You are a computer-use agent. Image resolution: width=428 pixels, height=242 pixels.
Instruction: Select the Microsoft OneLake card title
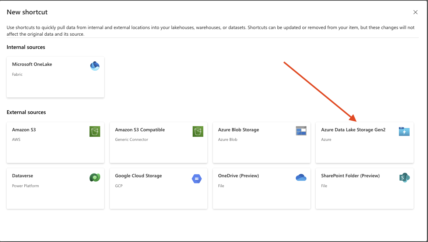point(32,64)
